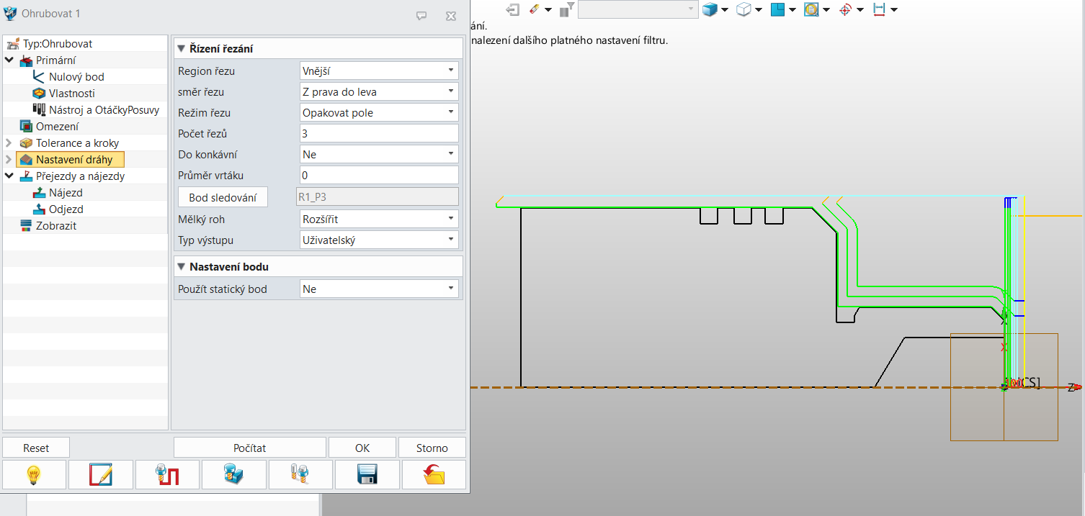Image resolution: width=1085 pixels, height=516 pixels.
Task: Click the shaded blue cube display icon
Action: coord(710,9)
